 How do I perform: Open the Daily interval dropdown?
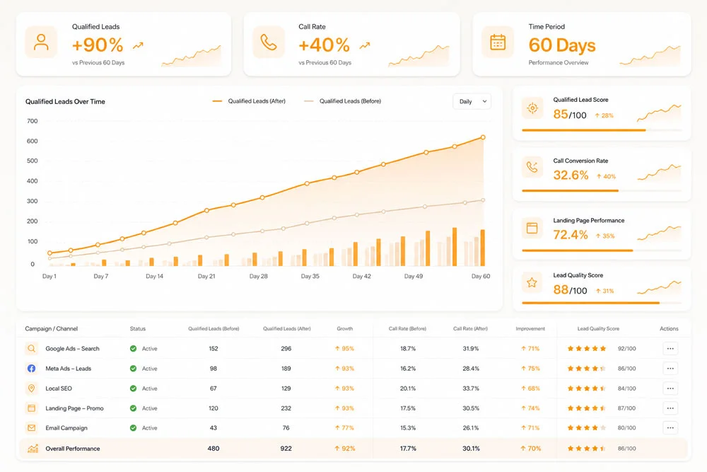point(472,101)
